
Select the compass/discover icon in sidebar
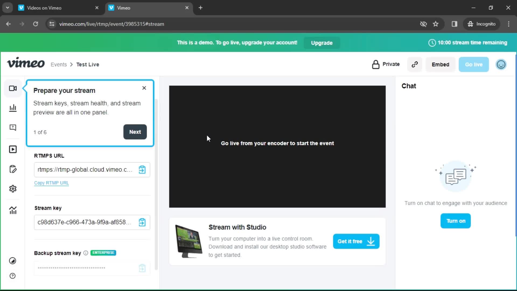point(12,261)
